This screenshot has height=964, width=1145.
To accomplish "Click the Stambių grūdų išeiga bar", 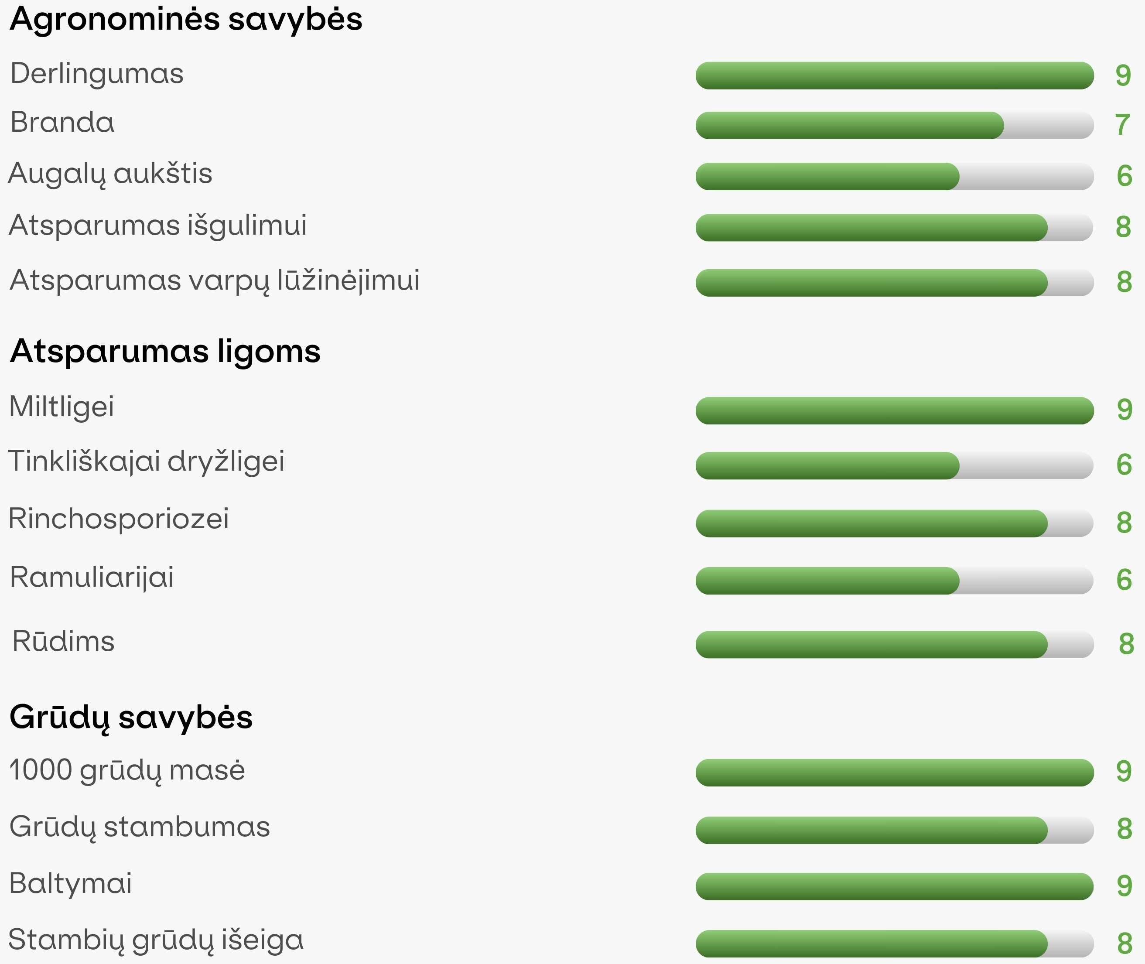I will pos(894,943).
